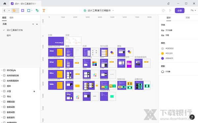Select the 布尔运算 frame on canvas
198x123 pixels.
[108, 52]
